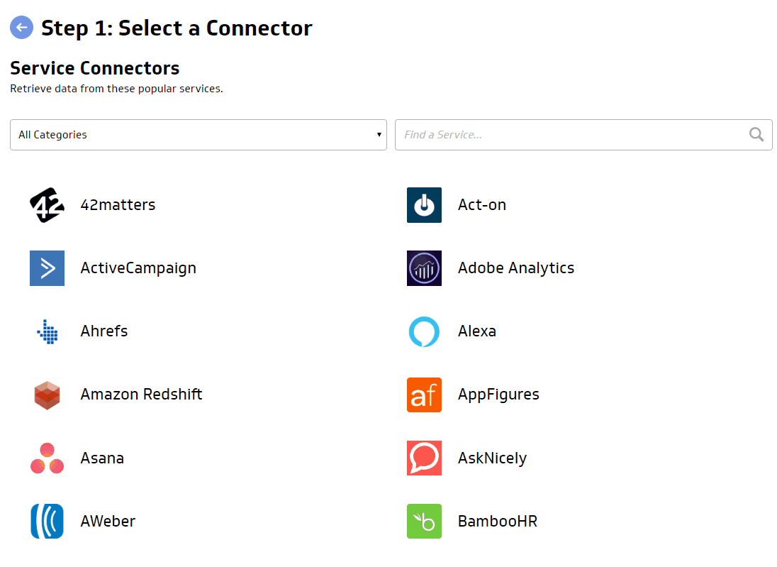This screenshot has height=567, width=777.
Task: Select the Amazon Redshift connector entry
Action: [x=141, y=395]
